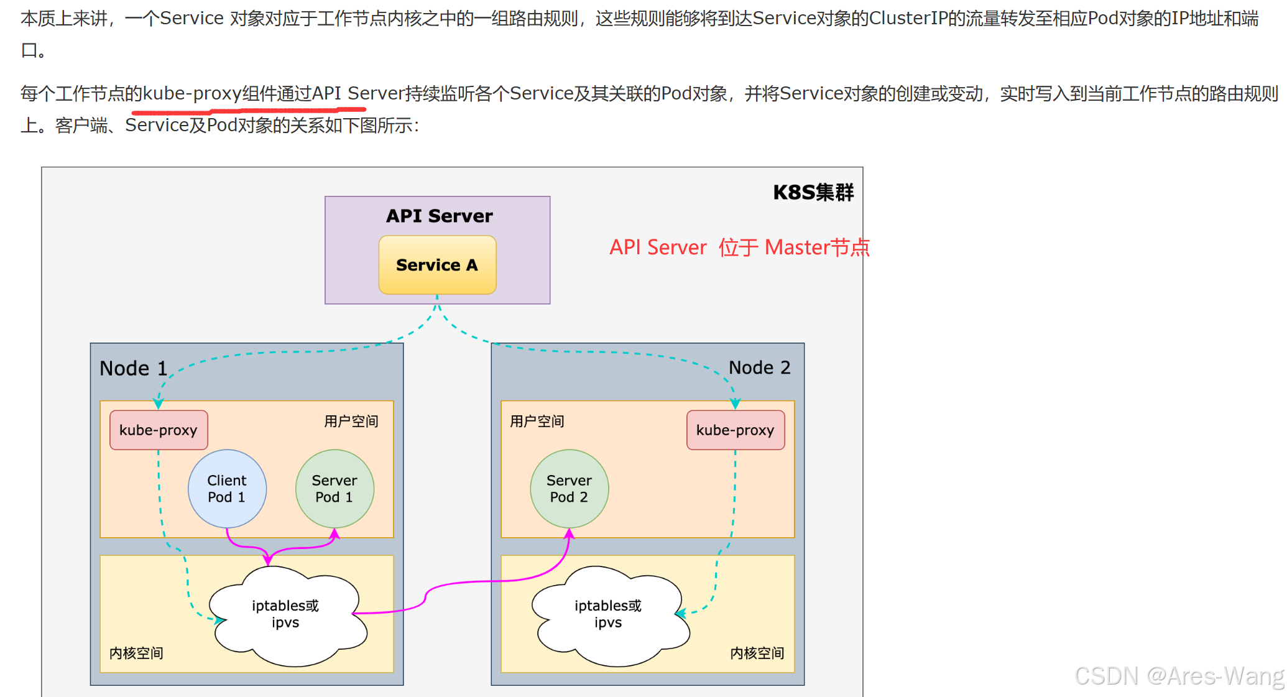Select the Client Pod 1 circle
Screen dimensions: 1287x697
(227, 489)
